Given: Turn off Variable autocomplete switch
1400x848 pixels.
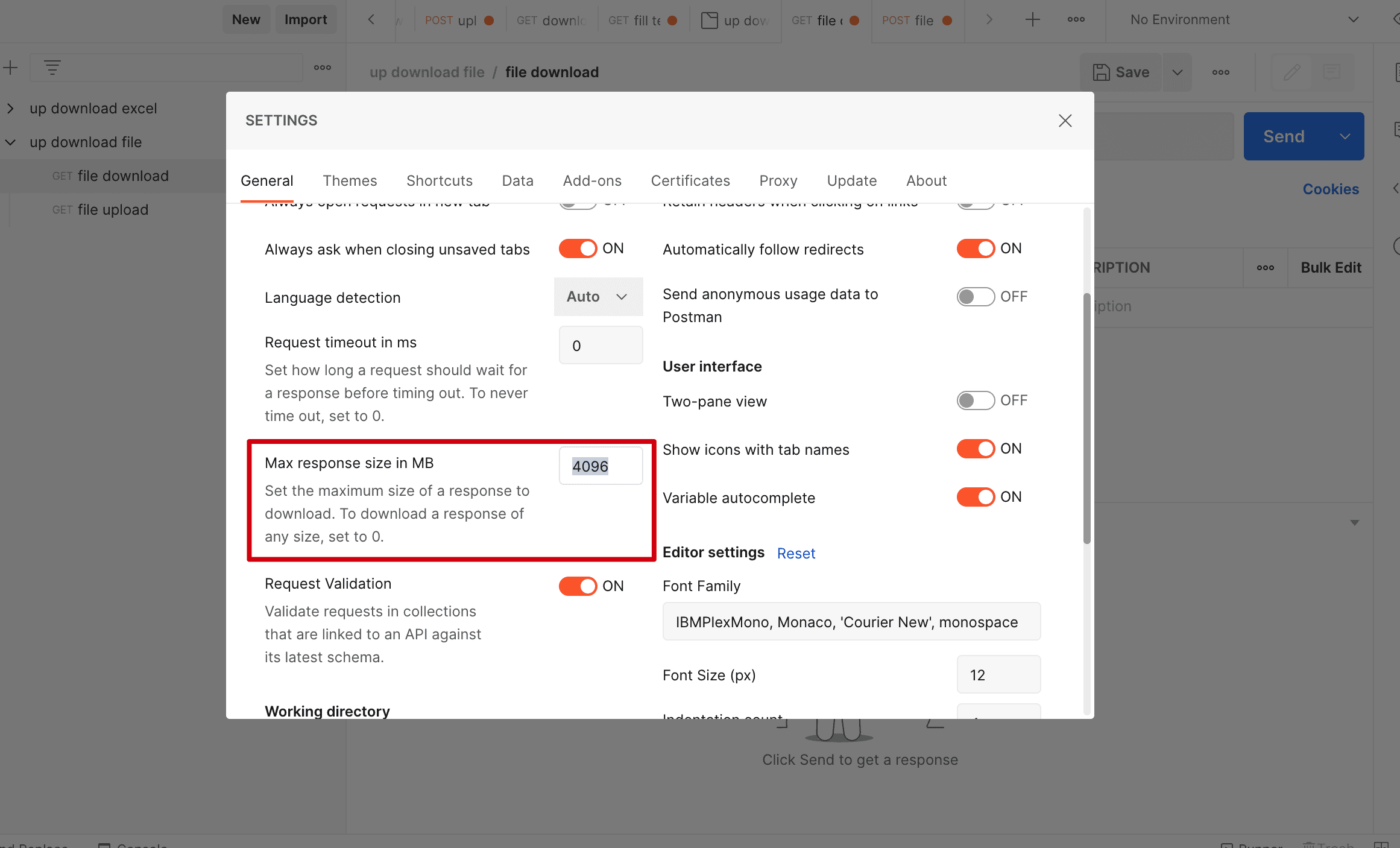Looking at the screenshot, I should tap(976, 497).
